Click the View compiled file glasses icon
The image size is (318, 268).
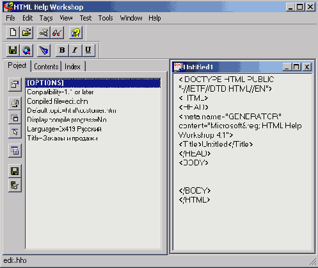point(57,33)
